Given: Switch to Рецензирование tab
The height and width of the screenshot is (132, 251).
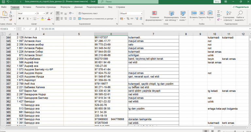Looking at the screenshot, I should (x=95, y=7).
